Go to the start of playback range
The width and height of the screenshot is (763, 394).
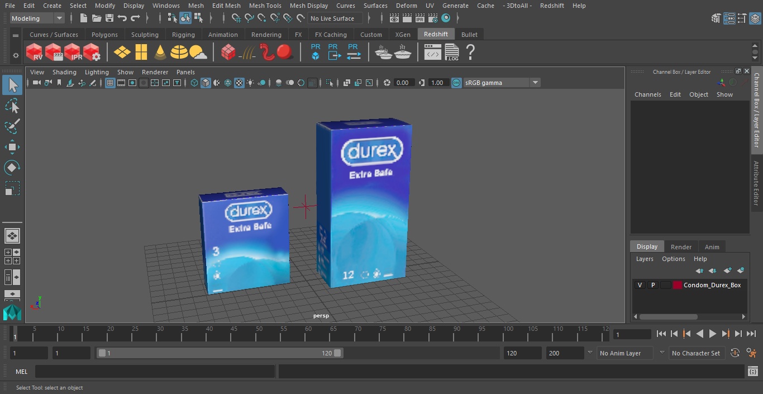pyautogui.click(x=661, y=334)
